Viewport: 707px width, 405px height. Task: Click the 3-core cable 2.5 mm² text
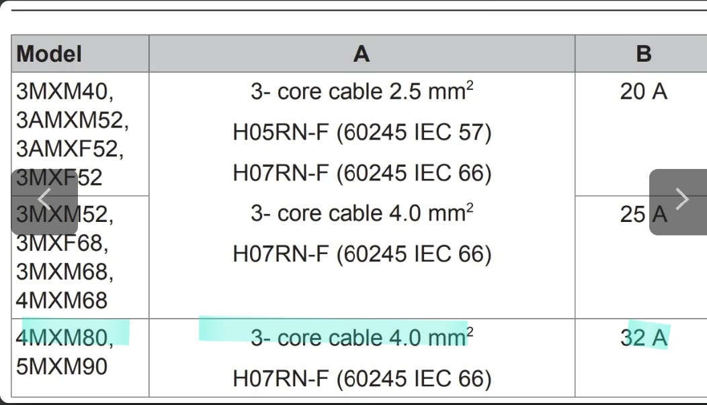362,92
